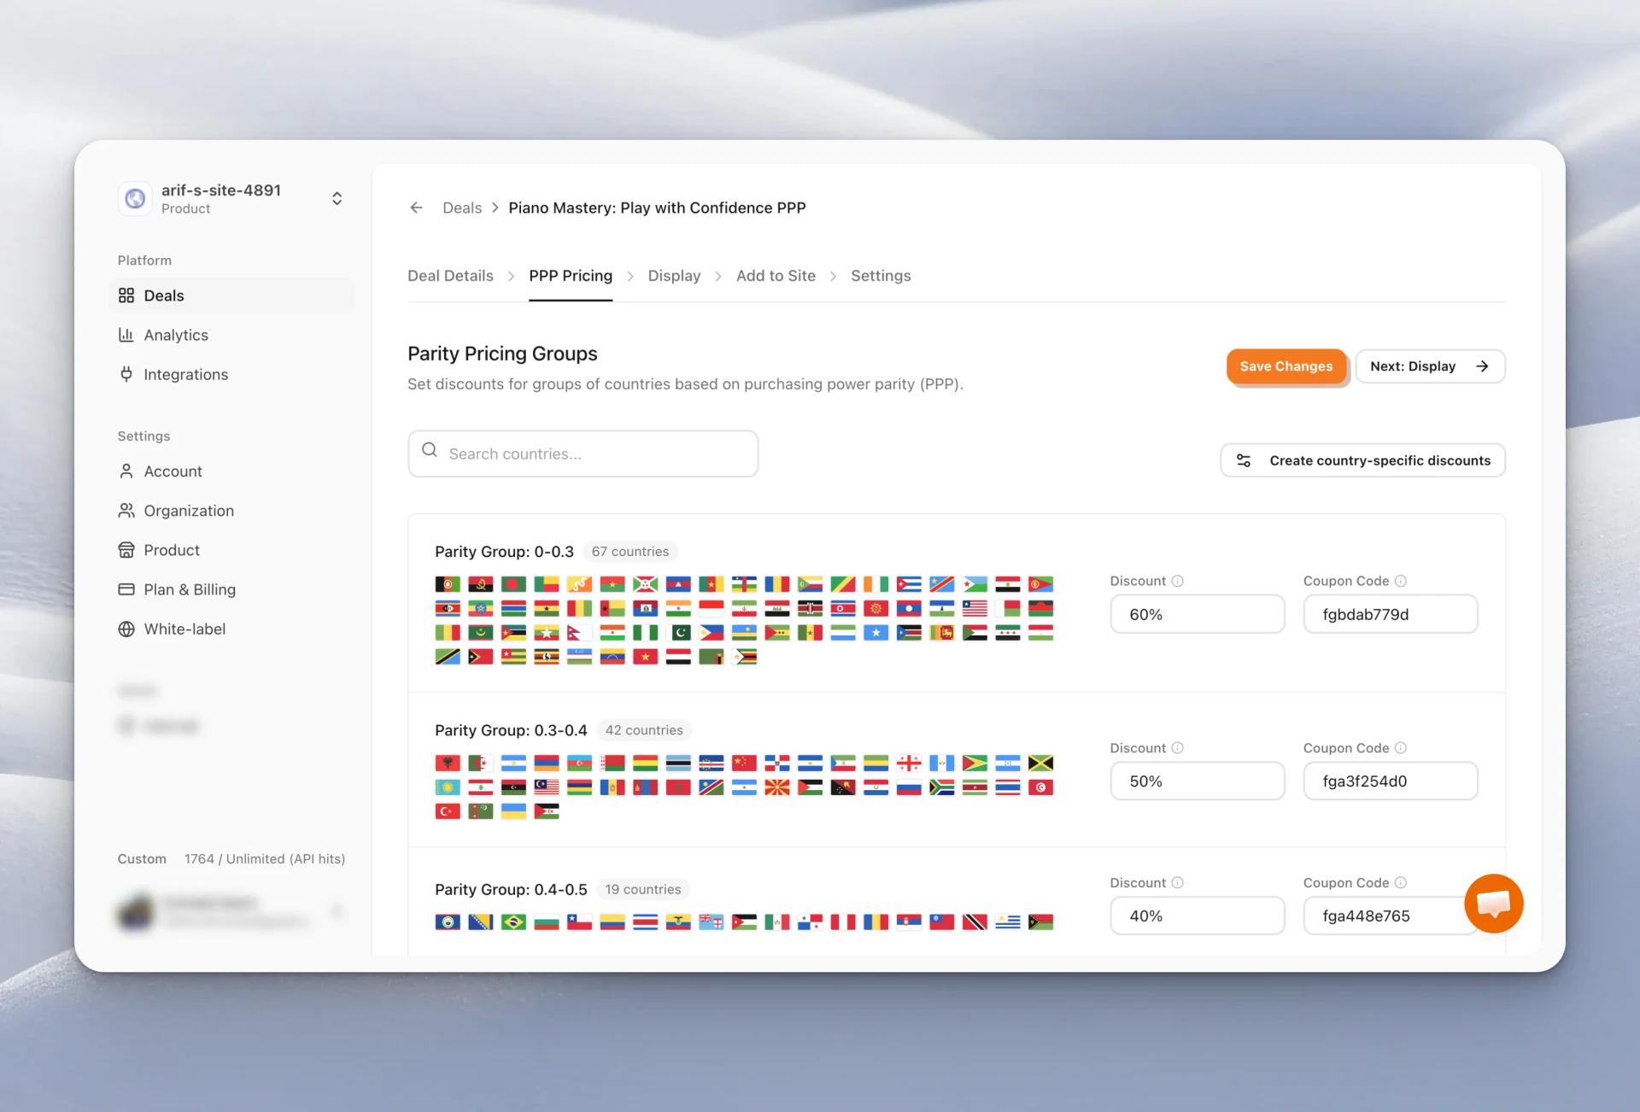The width and height of the screenshot is (1640, 1112).
Task: Click the Integrations plug icon
Action: (126, 374)
